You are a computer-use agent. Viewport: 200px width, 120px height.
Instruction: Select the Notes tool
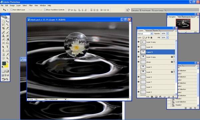(x=3, y=55)
